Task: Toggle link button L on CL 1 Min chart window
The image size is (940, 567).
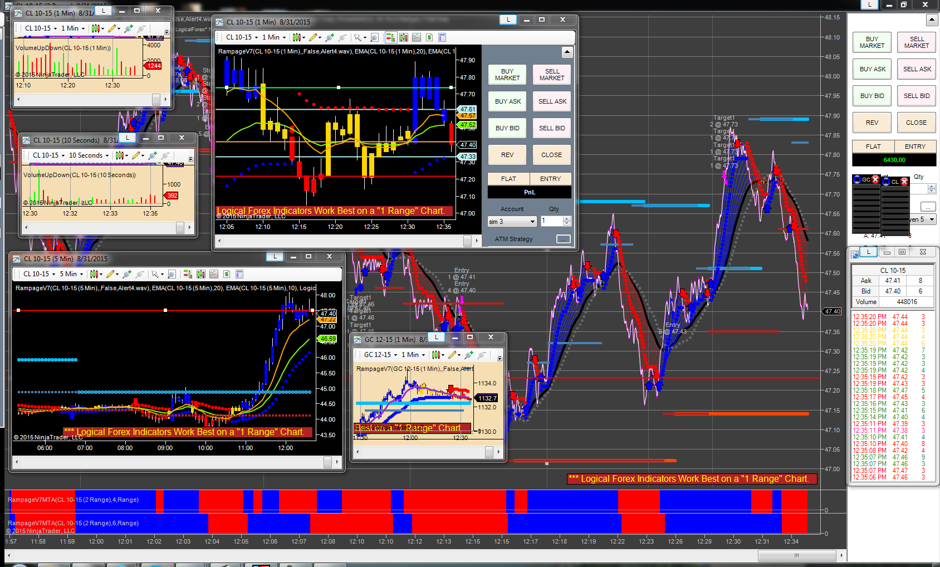Action: tap(508, 19)
